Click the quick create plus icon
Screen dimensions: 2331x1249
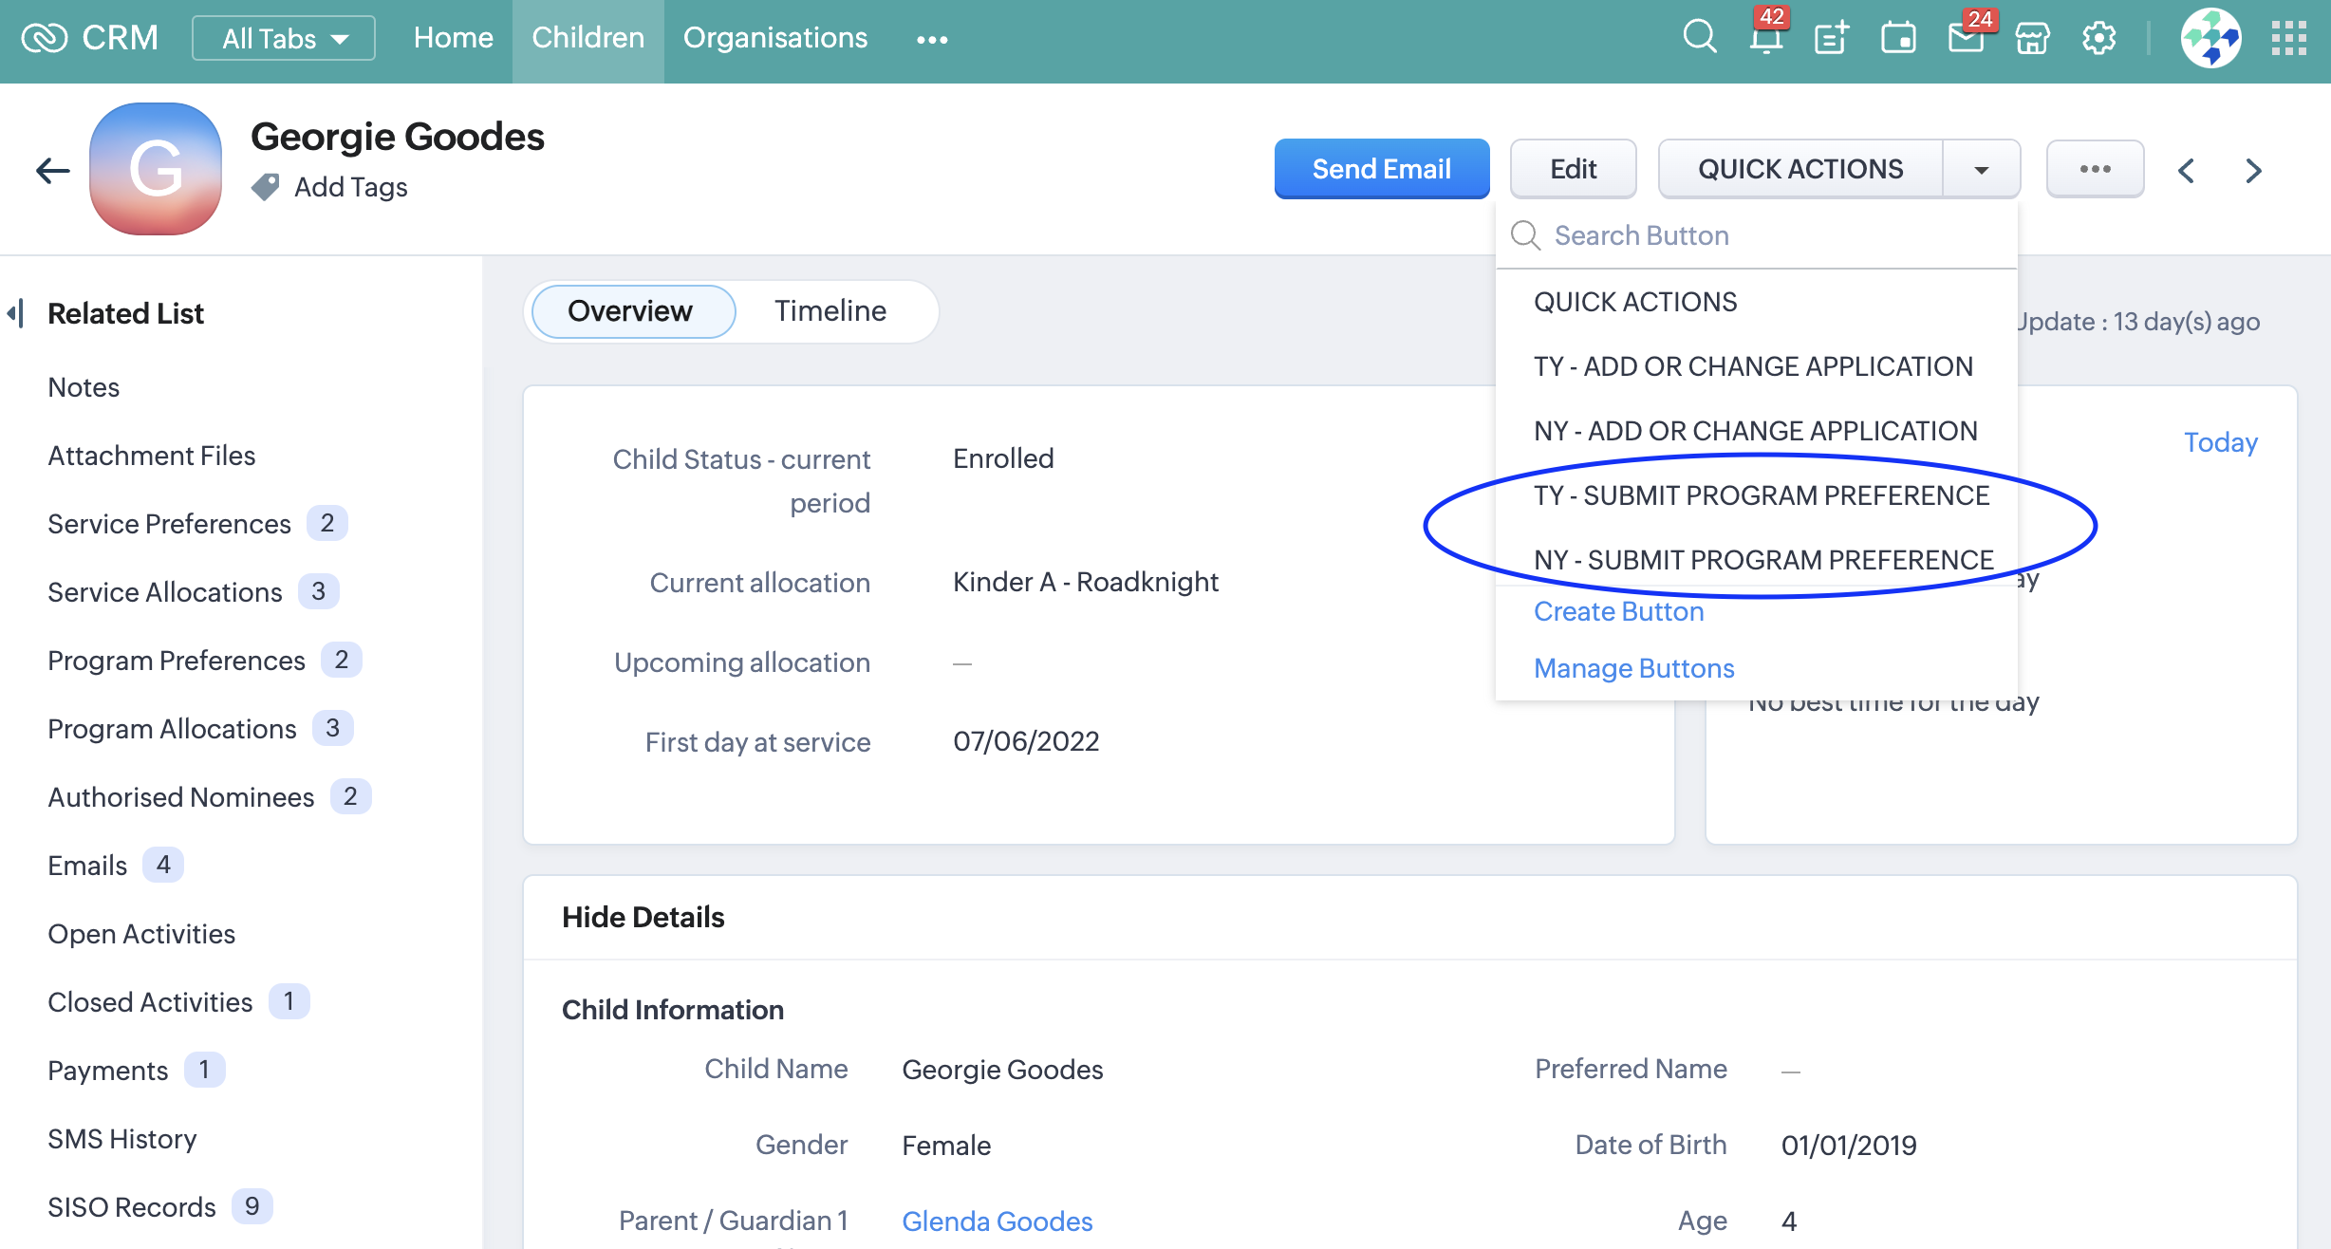[x=1831, y=38]
